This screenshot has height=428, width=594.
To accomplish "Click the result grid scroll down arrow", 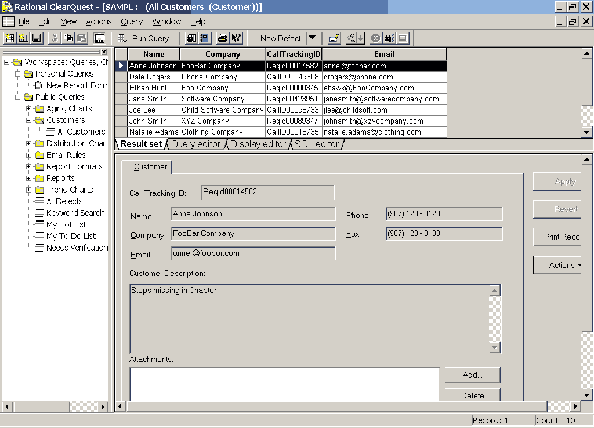I will point(587,132).
